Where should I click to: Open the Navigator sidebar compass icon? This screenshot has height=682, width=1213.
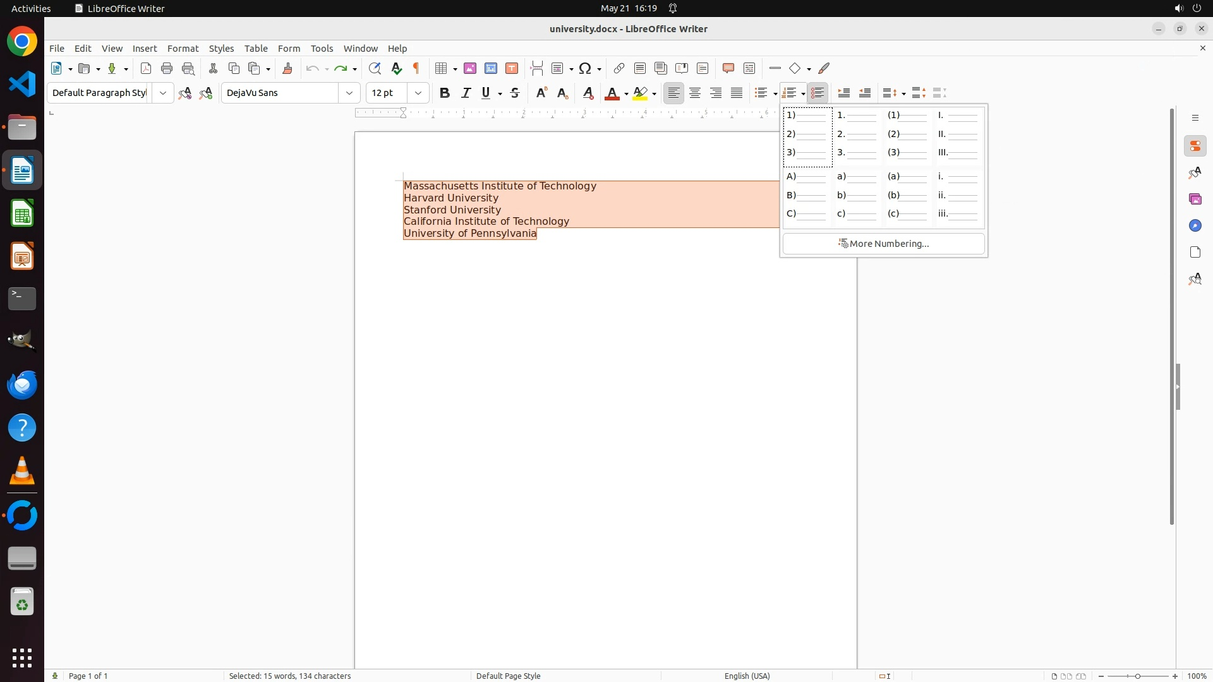coord(1195,225)
